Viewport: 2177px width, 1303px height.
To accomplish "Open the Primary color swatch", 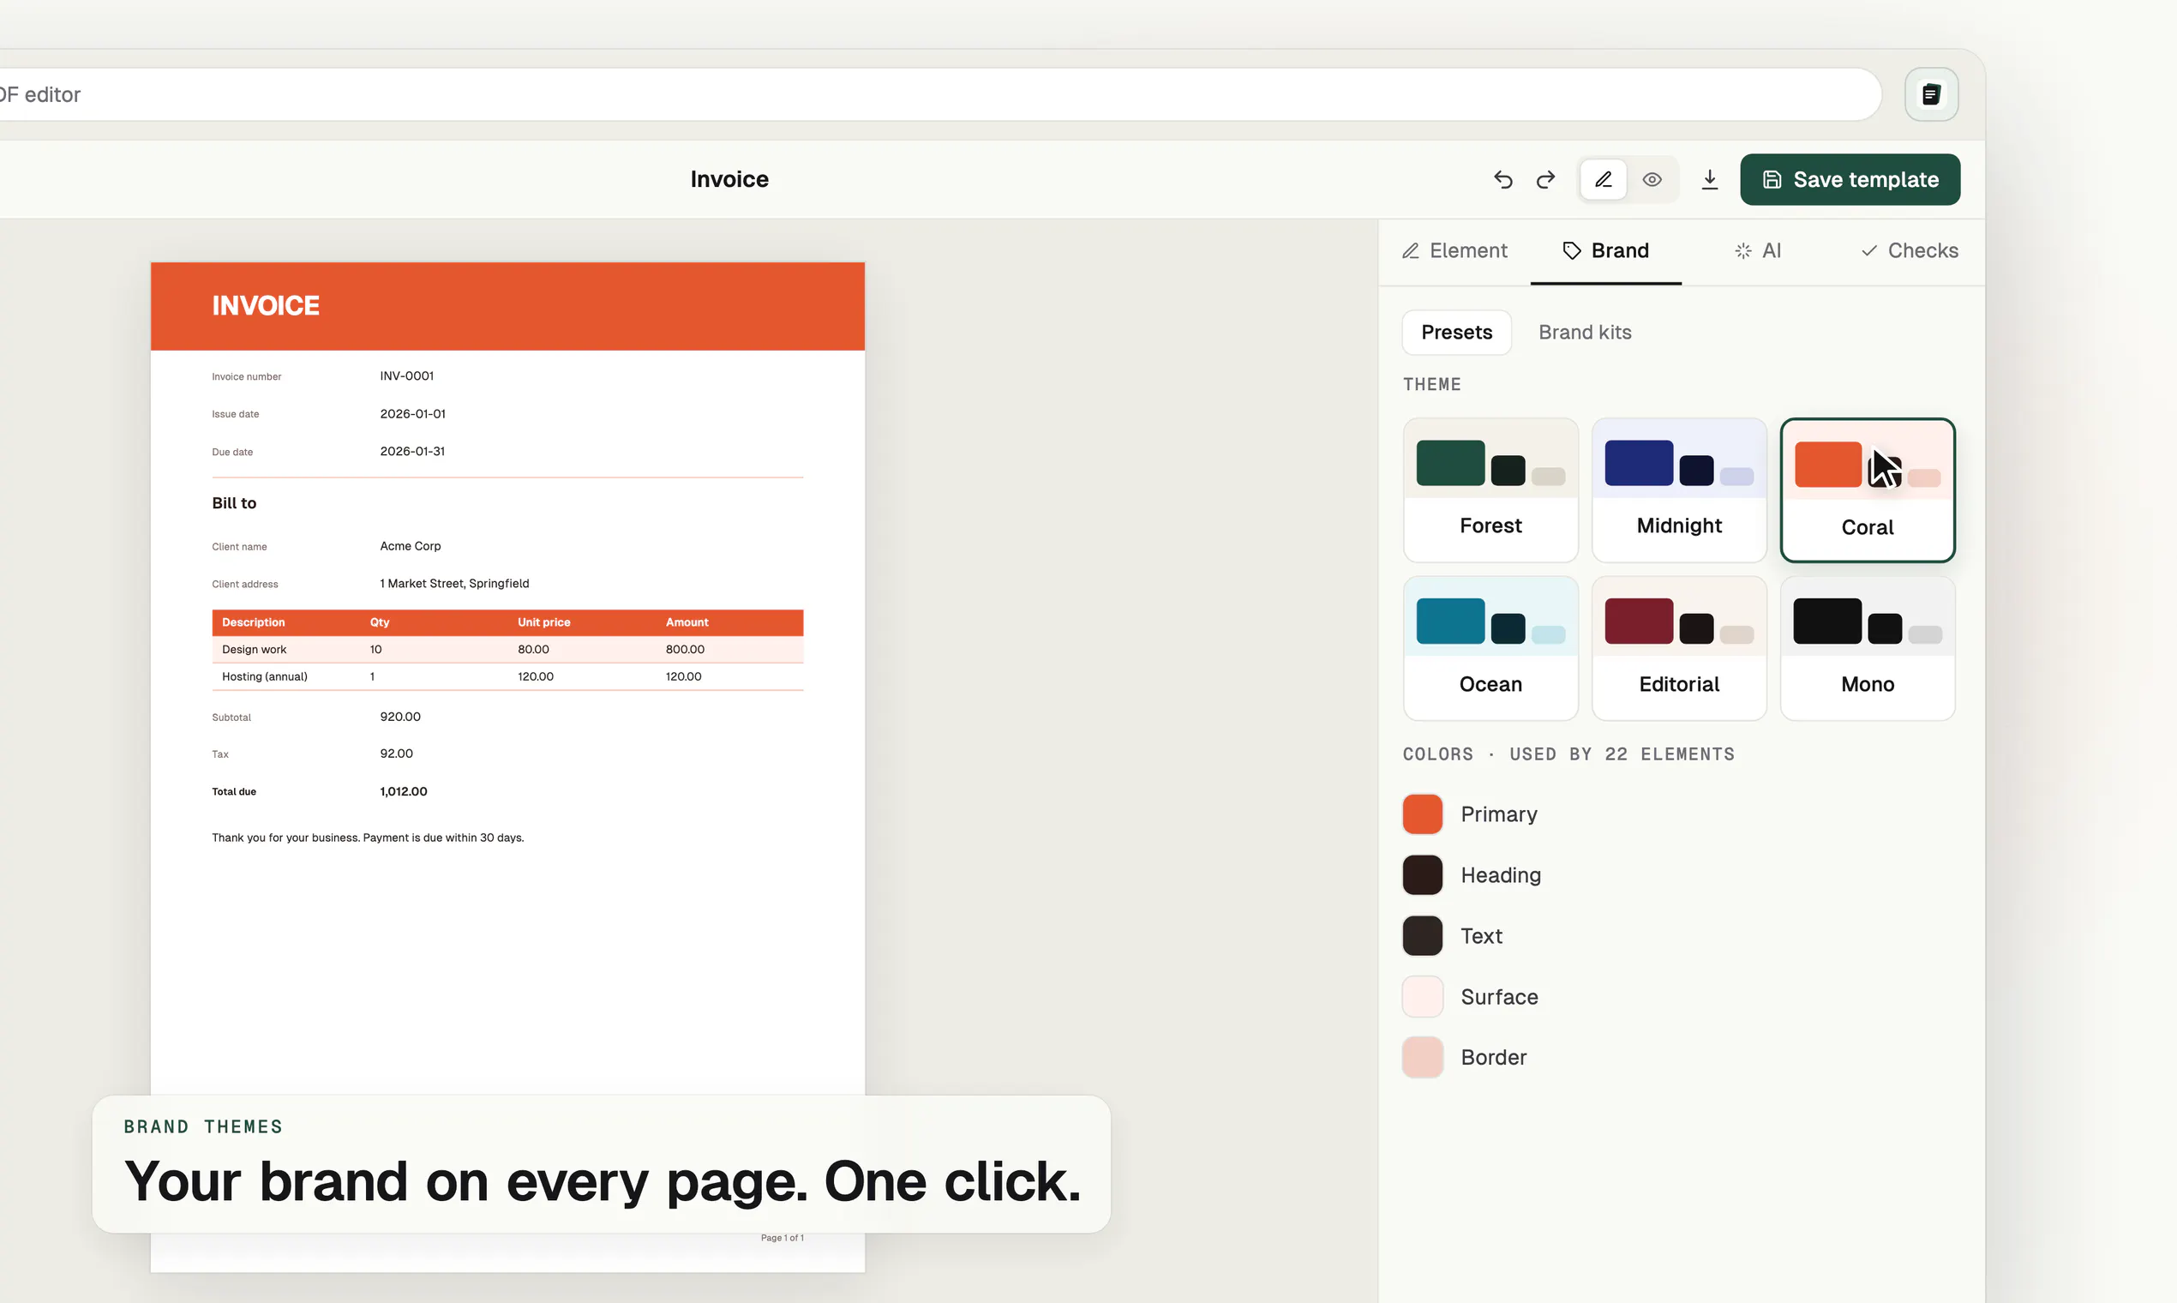I will tap(1422, 814).
